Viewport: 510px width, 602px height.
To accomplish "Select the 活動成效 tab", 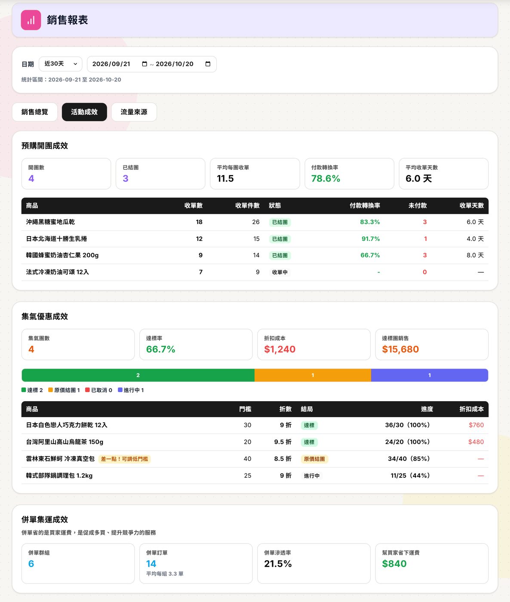I will click(x=84, y=112).
